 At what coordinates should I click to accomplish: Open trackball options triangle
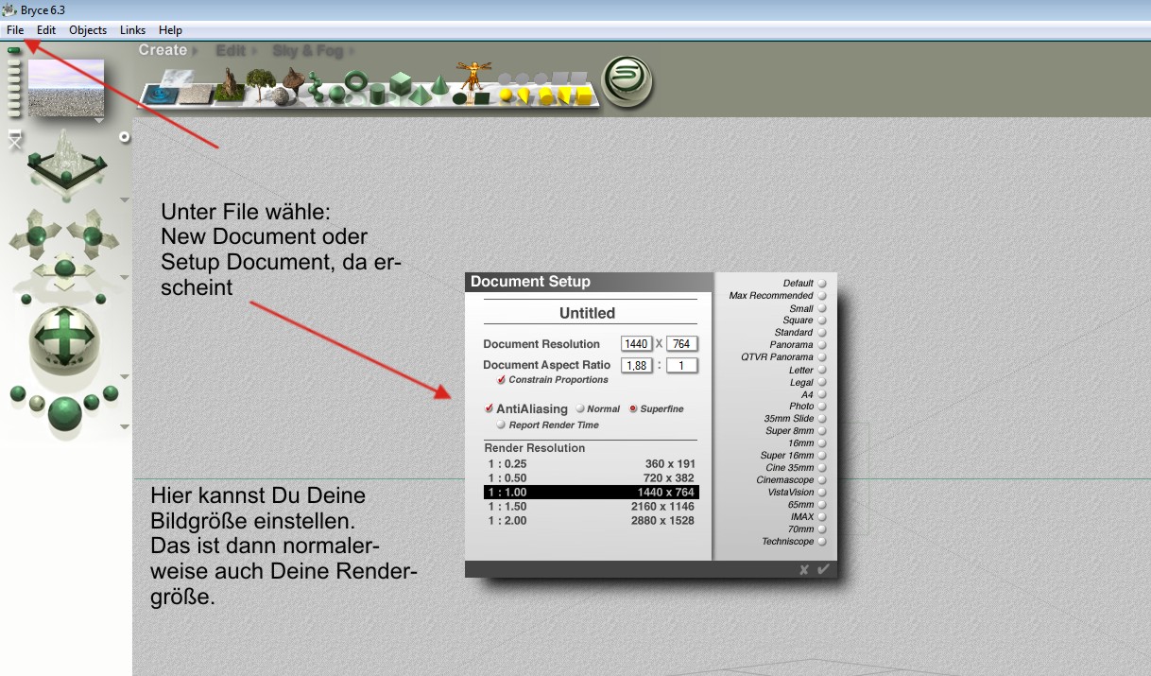tap(124, 376)
